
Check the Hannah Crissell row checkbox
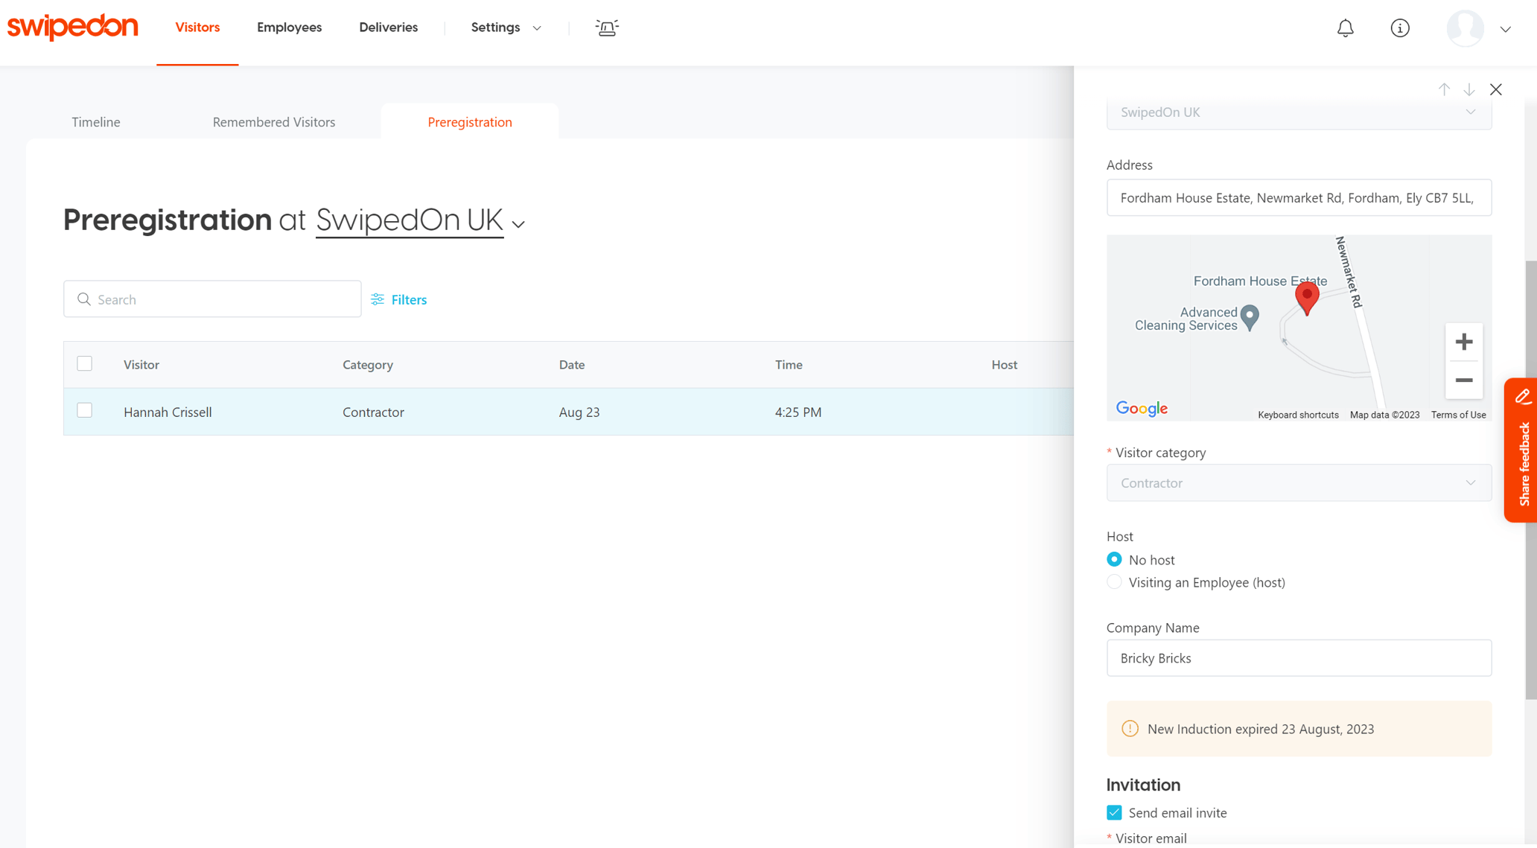tap(84, 410)
